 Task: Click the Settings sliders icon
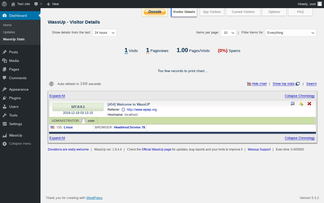(5, 124)
